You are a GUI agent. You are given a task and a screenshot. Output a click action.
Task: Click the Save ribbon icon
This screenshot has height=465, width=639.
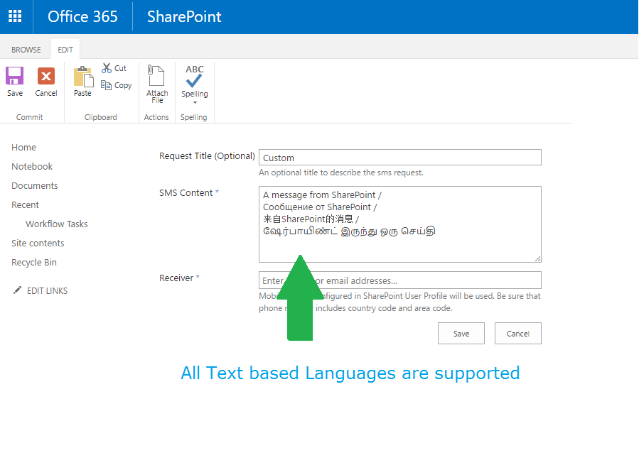coord(15,76)
